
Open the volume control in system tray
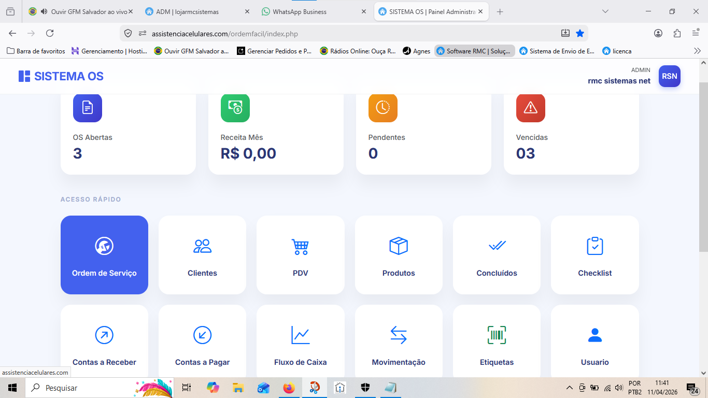pos(618,388)
